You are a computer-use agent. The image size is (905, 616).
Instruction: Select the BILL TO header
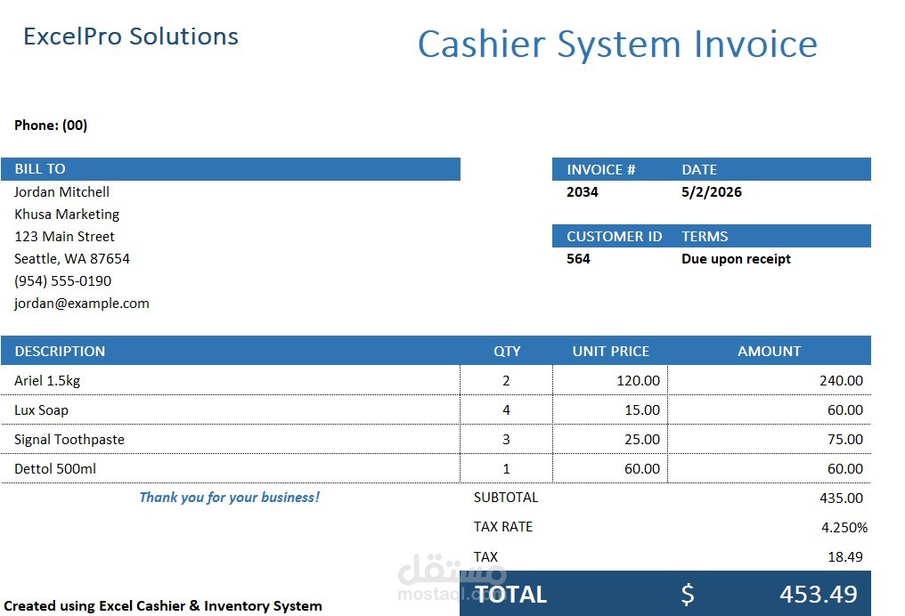point(40,169)
